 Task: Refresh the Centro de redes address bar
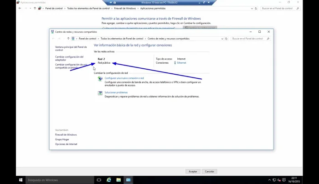[226, 39]
